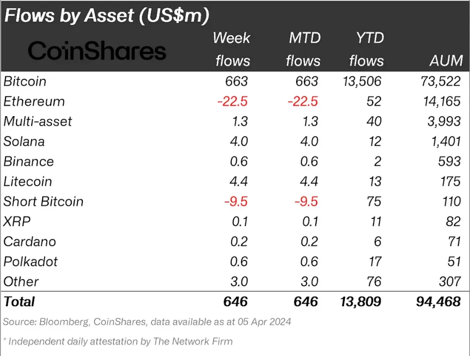Viewport: 470px width, 356px height.
Task: Select the MTD flows column header
Action: point(303,49)
